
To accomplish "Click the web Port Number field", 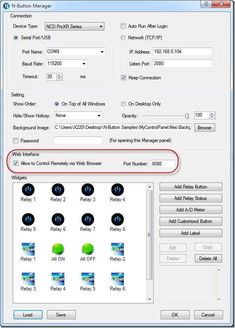I will (163, 164).
